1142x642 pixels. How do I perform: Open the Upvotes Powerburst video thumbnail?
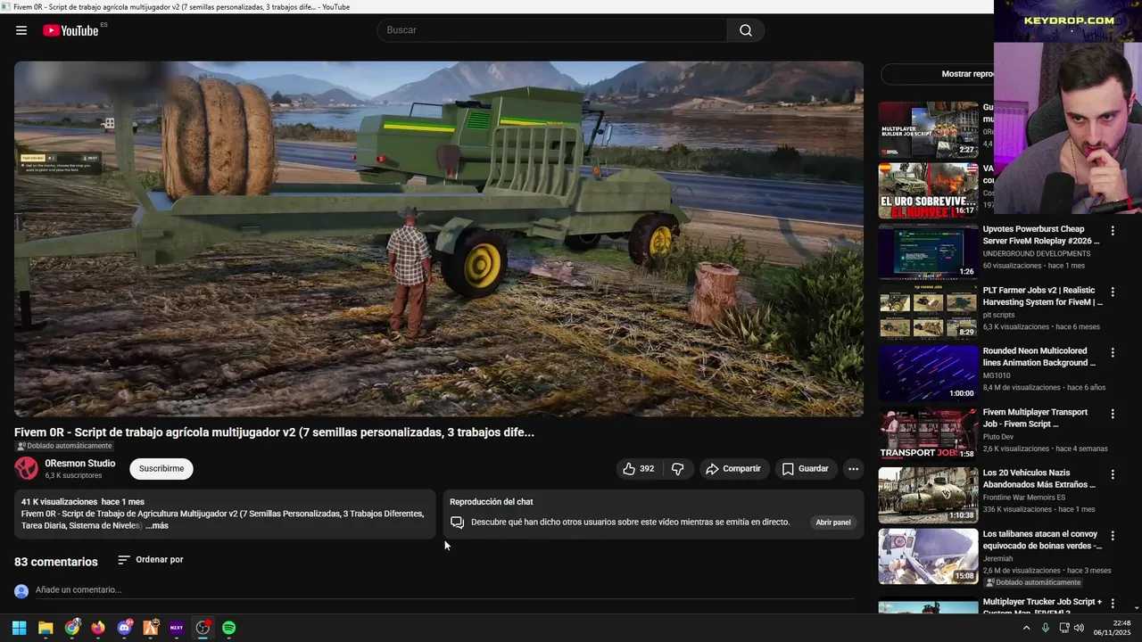[x=929, y=251]
